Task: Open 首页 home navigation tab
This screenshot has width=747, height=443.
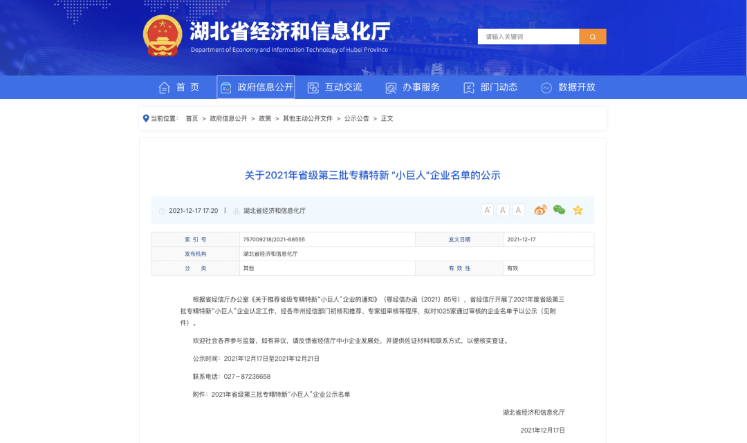Action: pyautogui.click(x=179, y=87)
